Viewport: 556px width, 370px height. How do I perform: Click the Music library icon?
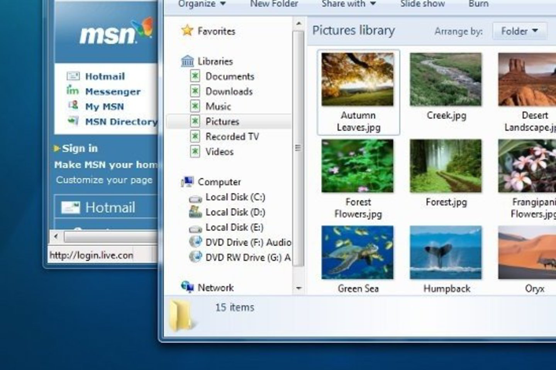click(x=195, y=106)
